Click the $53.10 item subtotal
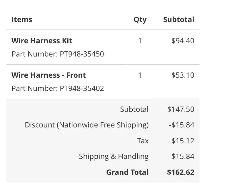This screenshot has width=230, height=191. [183, 75]
